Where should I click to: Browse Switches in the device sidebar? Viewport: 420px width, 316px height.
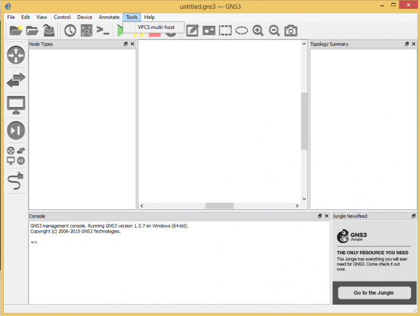point(16,80)
